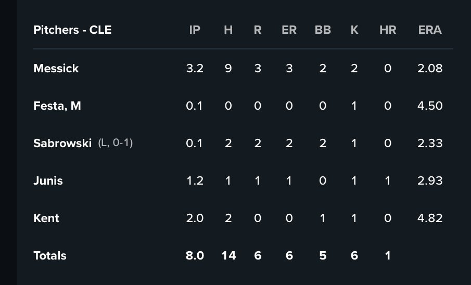The height and width of the screenshot is (285, 471).
Task: Click on Kent's name
Action: [46, 218]
